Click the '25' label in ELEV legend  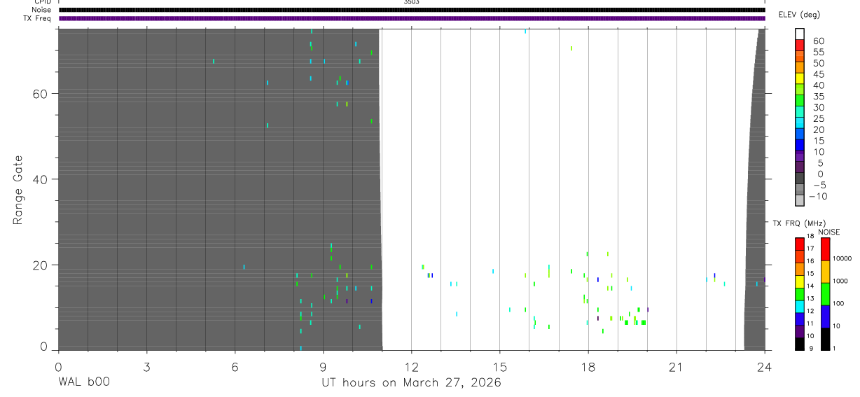(x=819, y=119)
